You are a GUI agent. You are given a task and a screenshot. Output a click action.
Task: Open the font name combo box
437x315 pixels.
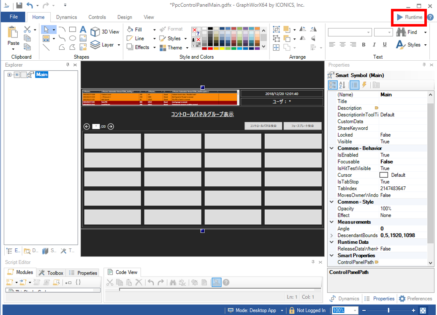coord(350,32)
